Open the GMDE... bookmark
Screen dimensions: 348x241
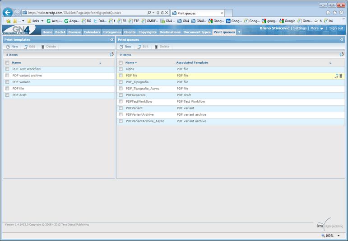[150, 21]
